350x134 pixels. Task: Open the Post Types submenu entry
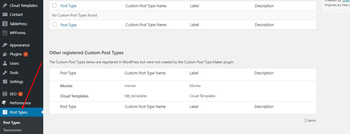[x=12, y=123]
